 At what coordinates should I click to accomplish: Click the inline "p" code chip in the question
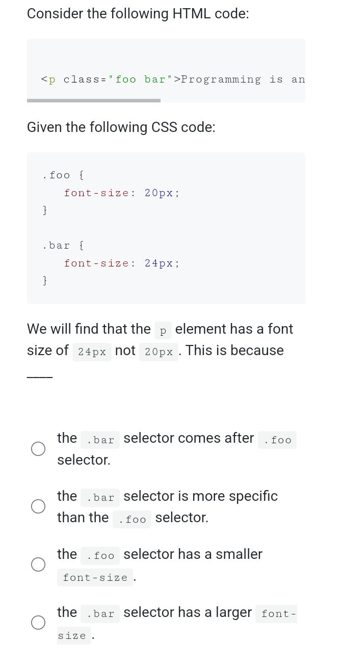[x=163, y=331]
